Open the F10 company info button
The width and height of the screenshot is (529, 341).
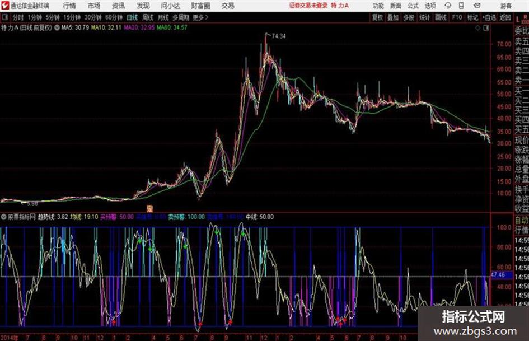[x=457, y=17]
